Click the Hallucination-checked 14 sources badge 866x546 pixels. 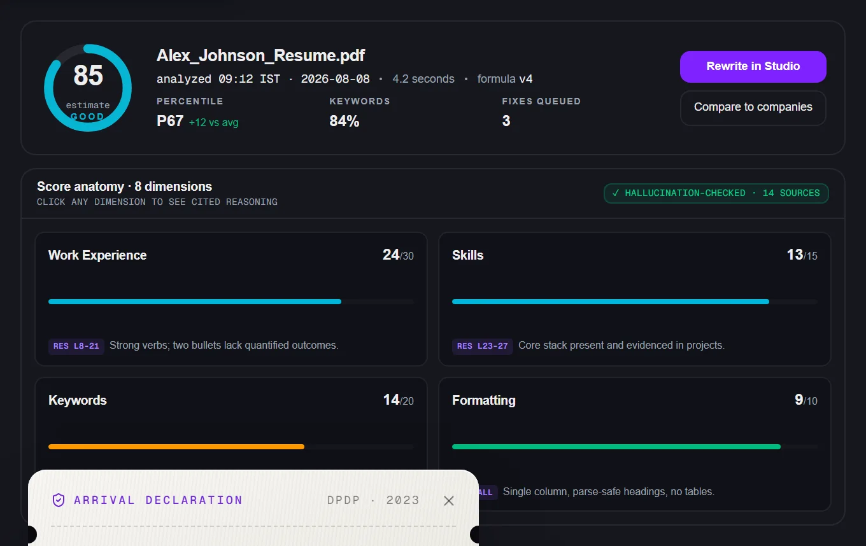716,193
